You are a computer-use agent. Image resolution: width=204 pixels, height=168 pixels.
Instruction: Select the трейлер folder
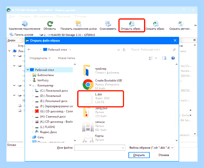click(101, 70)
